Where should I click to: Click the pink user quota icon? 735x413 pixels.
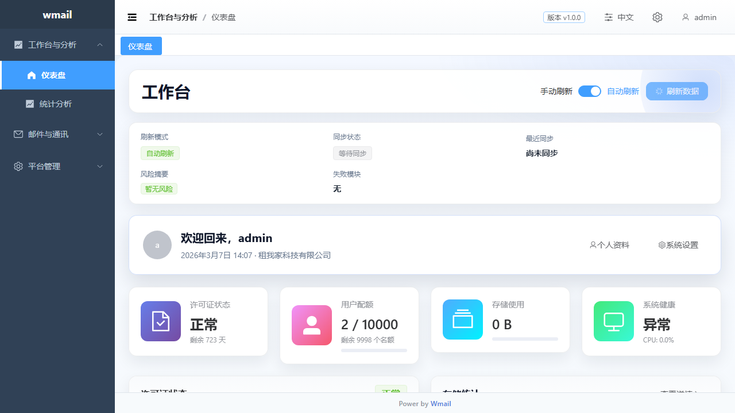[312, 325]
